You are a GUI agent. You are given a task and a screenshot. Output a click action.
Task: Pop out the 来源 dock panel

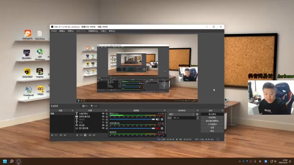click(106, 111)
